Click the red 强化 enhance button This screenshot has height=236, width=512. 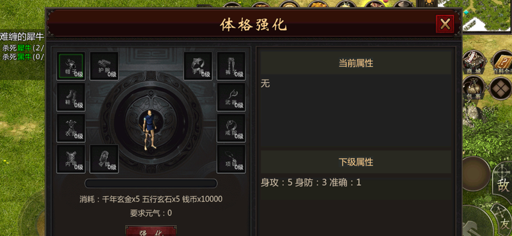(151, 231)
